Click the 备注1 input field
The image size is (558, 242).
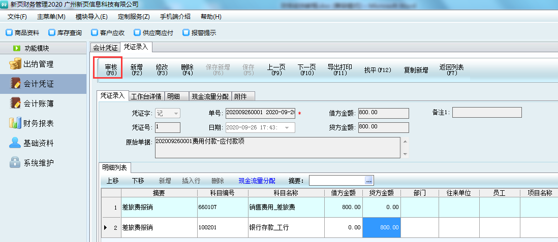[486, 113]
